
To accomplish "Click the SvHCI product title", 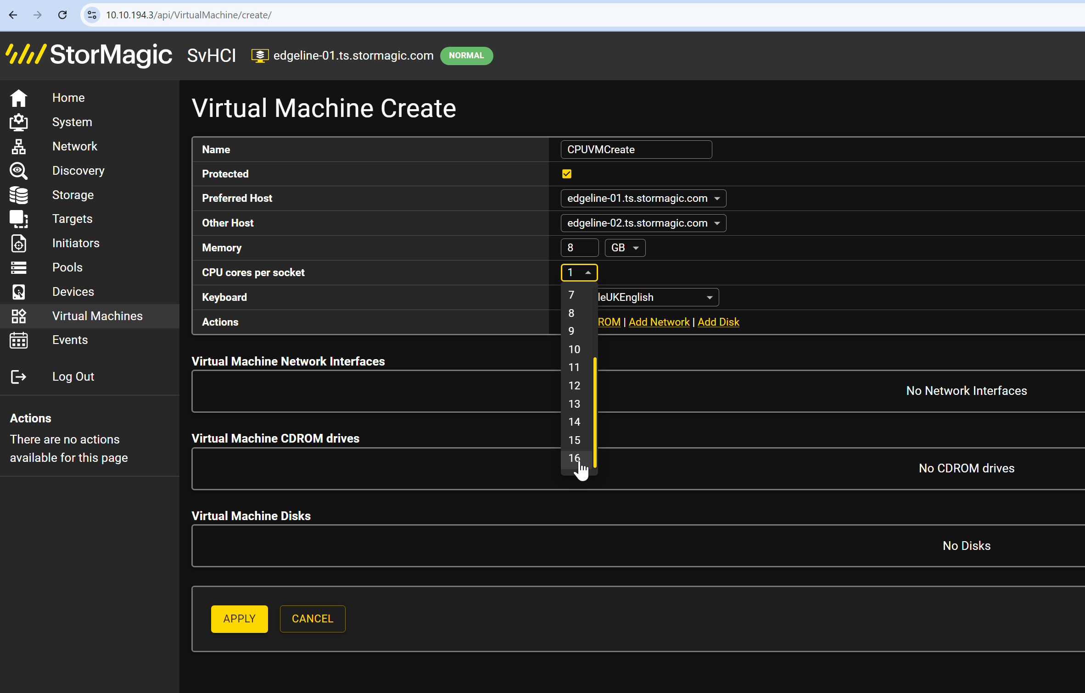I will point(212,56).
